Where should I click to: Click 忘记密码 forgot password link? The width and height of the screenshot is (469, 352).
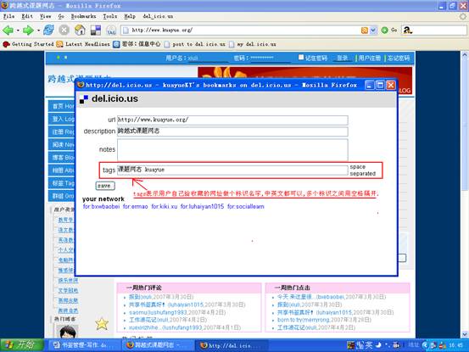pyautogui.click(x=399, y=58)
